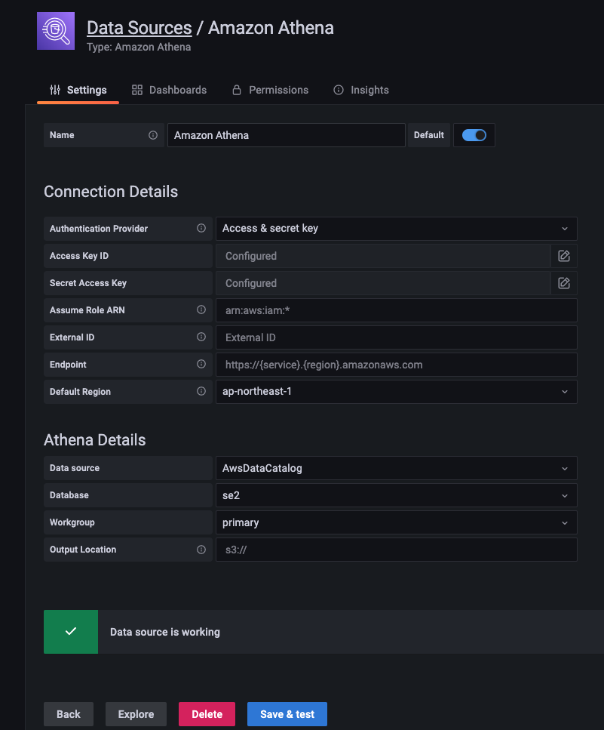Viewport: 604px width, 730px height.
Task: Click the info icon beside Name
Action: point(153,135)
